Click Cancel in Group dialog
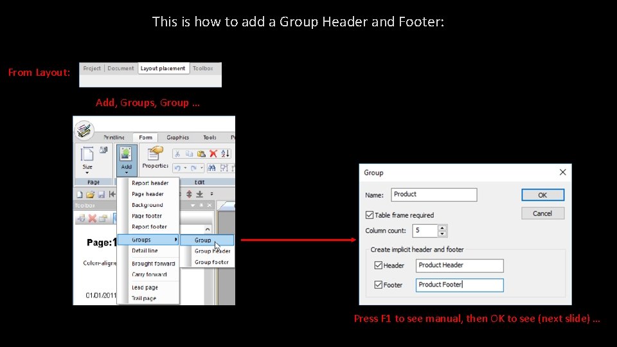 point(542,213)
